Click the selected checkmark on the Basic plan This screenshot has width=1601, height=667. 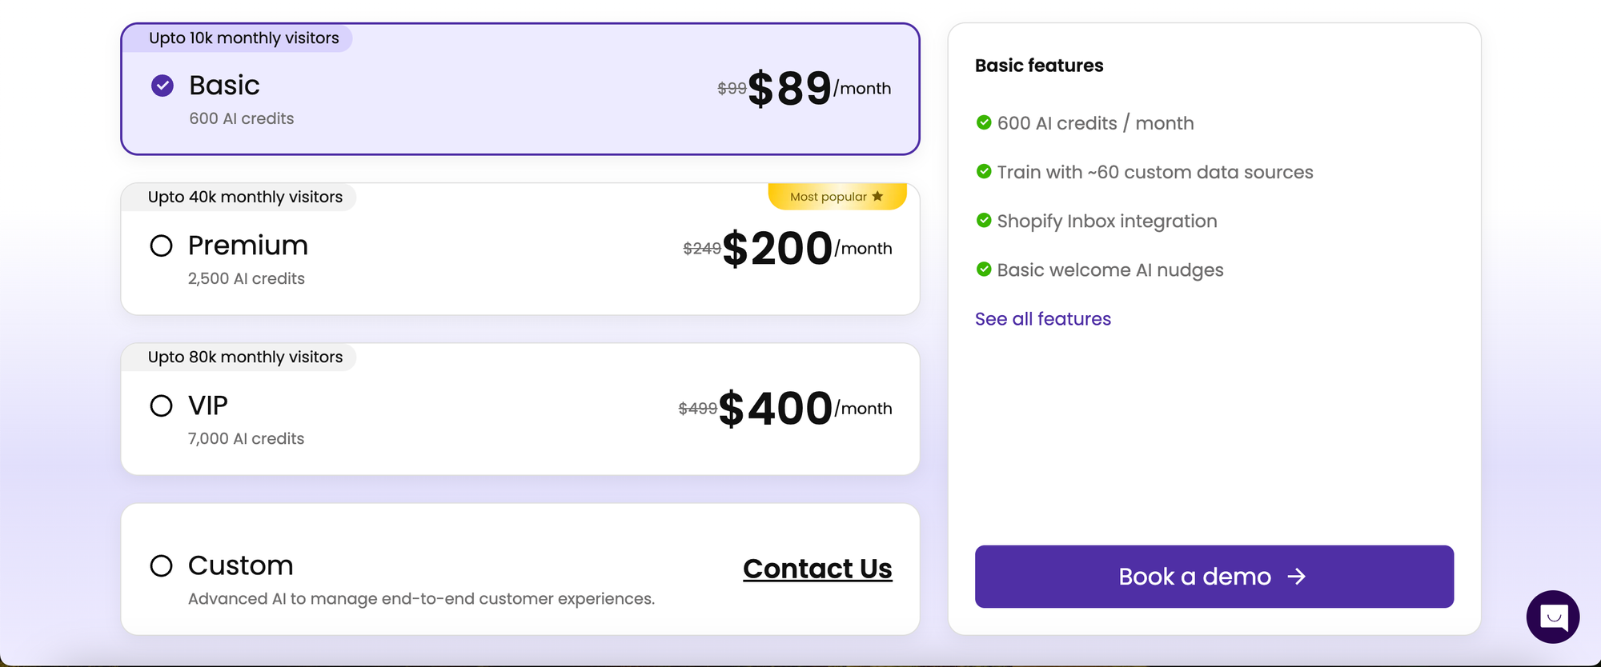162,85
